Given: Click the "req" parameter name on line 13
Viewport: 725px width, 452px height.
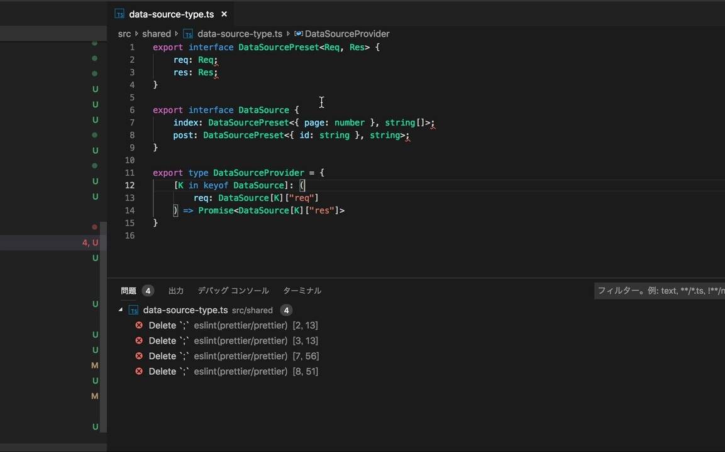Looking at the screenshot, I should (x=201, y=198).
